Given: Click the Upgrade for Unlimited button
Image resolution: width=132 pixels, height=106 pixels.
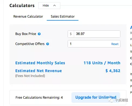Looking at the screenshot, I should pyautogui.click(x=96, y=97).
